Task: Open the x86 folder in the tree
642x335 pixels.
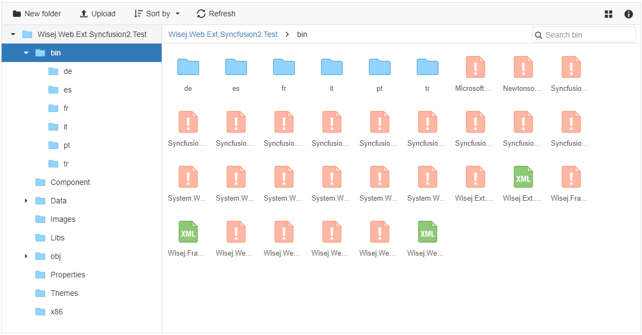Action: (82, 312)
